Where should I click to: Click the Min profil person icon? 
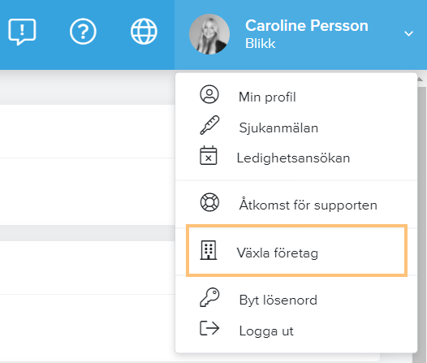pos(209,94)
